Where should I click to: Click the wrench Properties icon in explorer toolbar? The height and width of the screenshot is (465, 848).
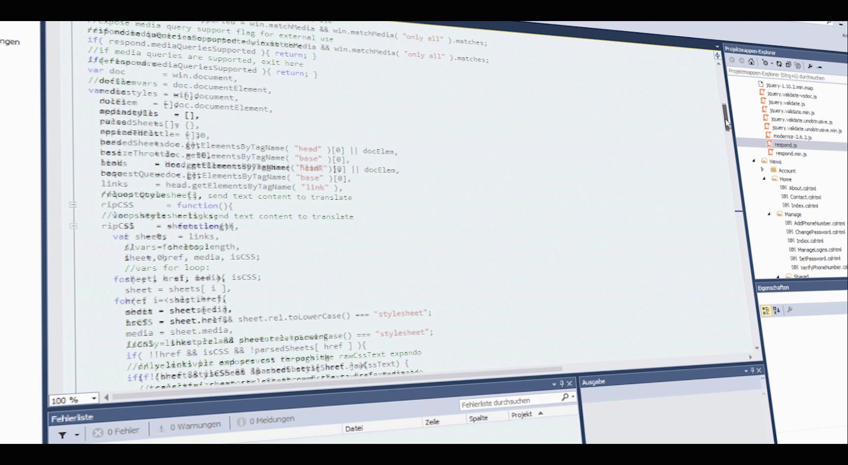click(810, 66)
